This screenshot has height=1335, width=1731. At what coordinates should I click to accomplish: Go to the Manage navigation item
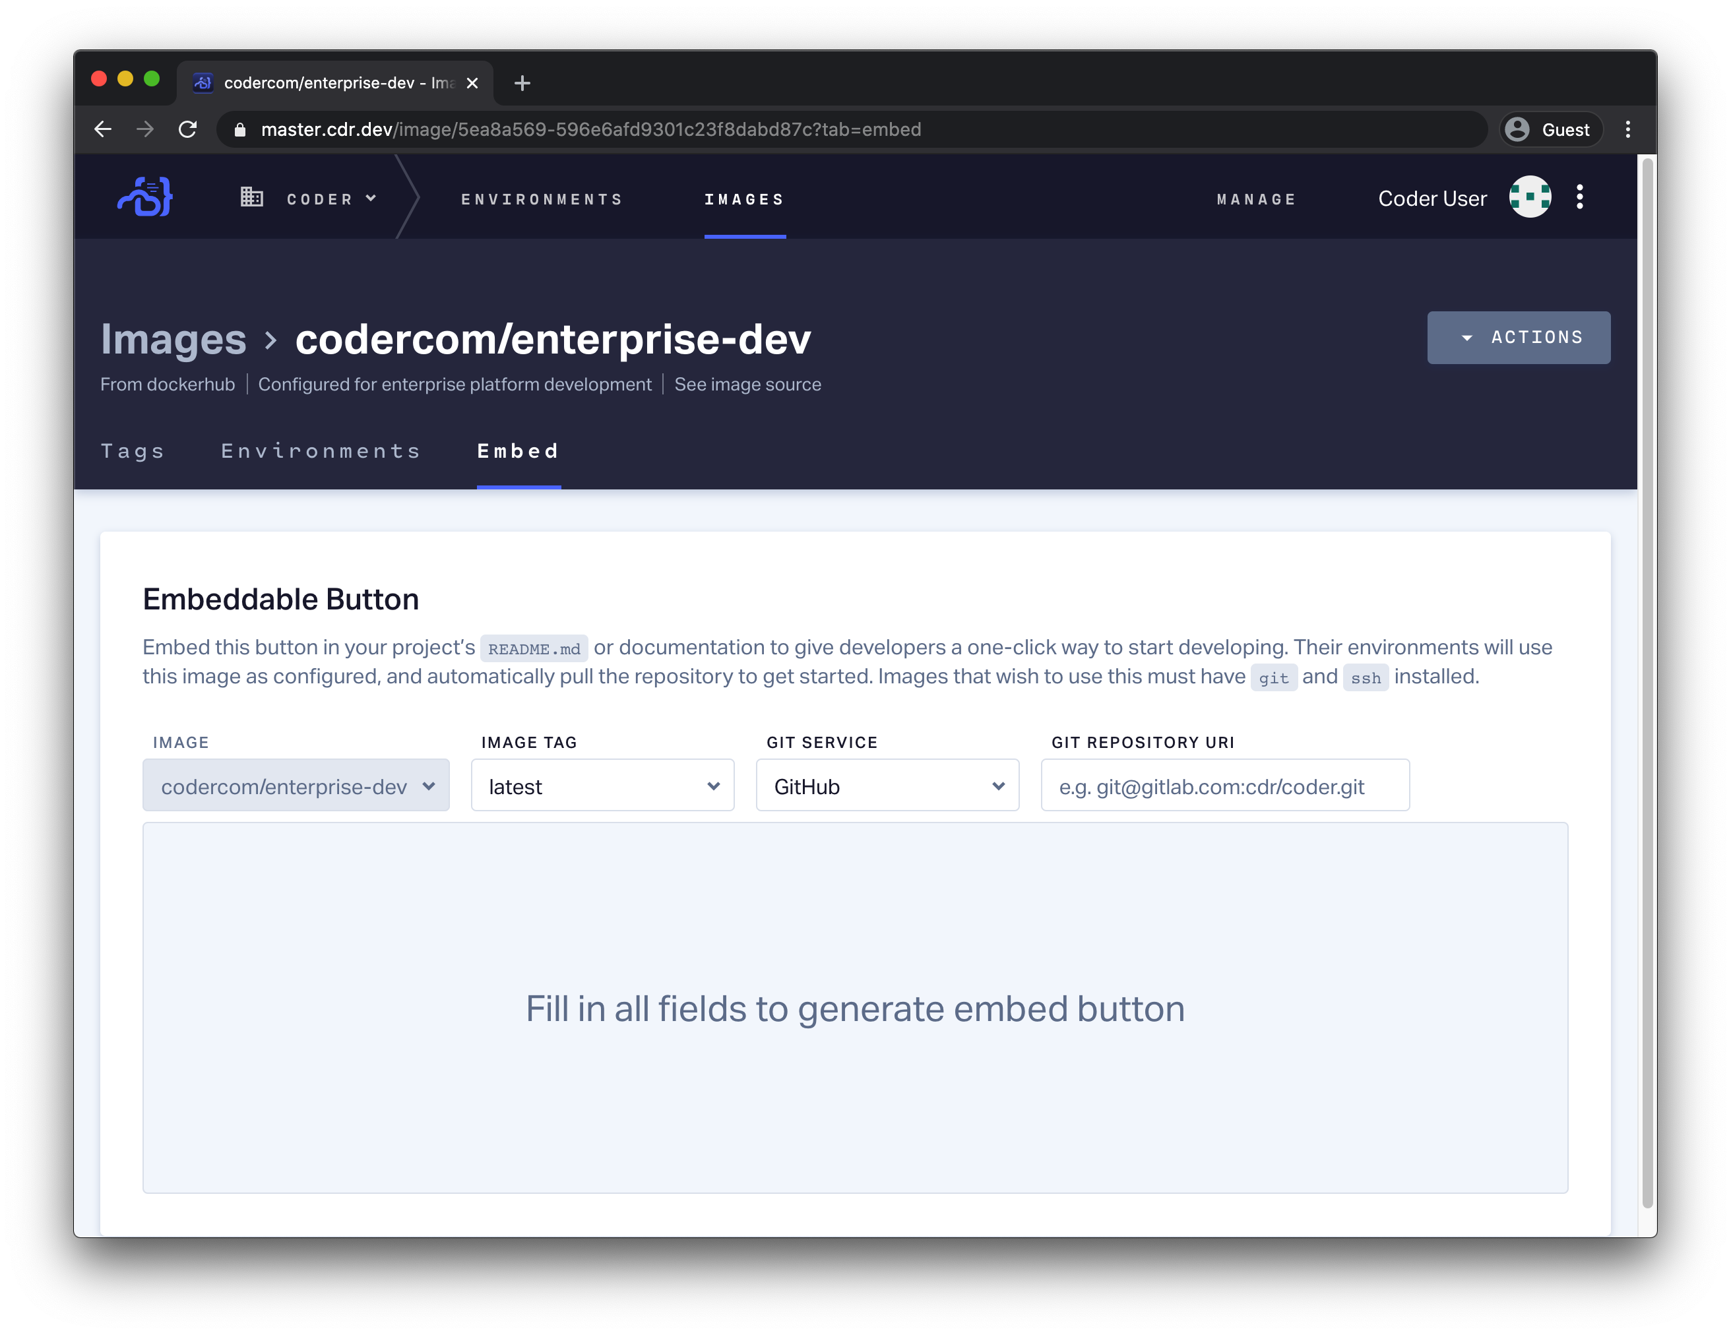coord(1256,199)
